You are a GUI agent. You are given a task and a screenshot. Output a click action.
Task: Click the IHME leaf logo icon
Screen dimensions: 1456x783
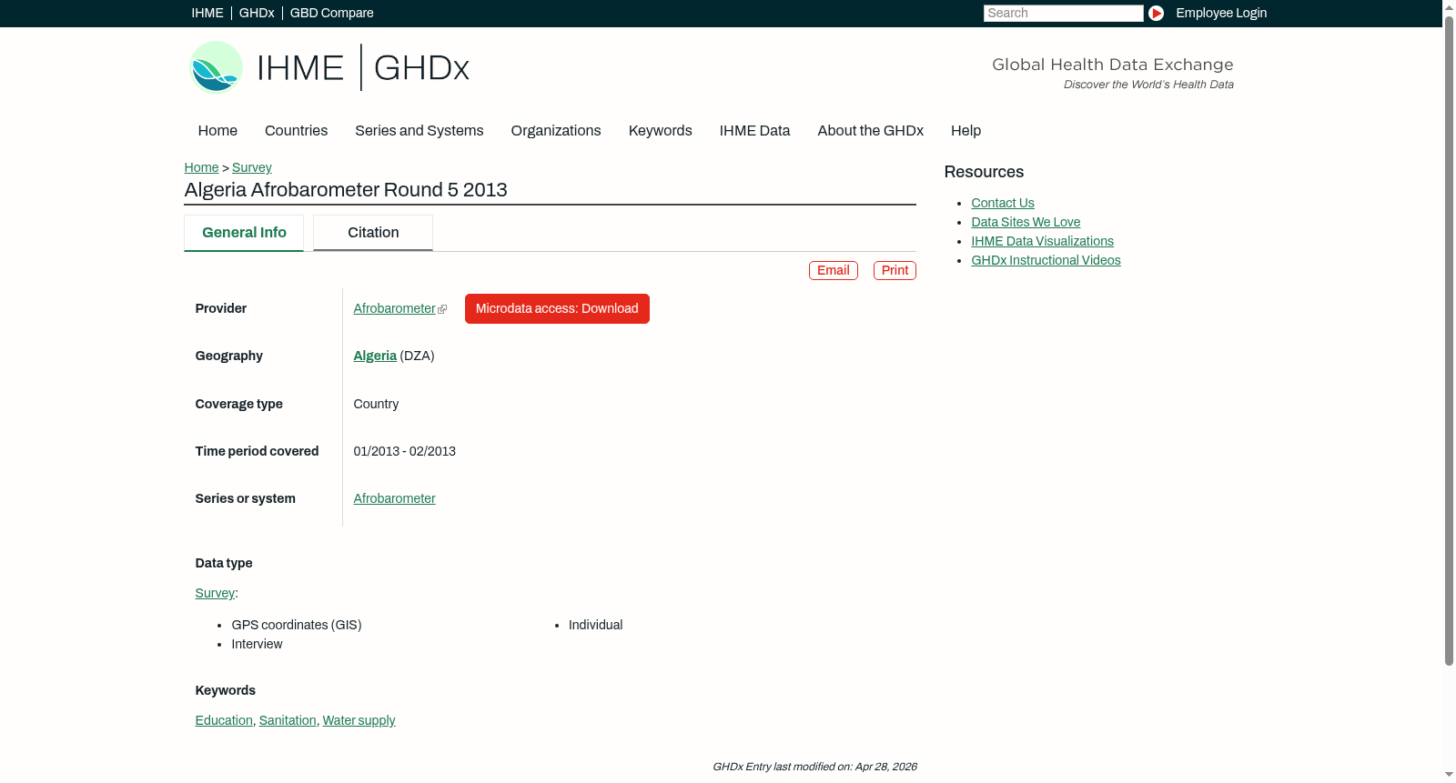click(216, 67)
